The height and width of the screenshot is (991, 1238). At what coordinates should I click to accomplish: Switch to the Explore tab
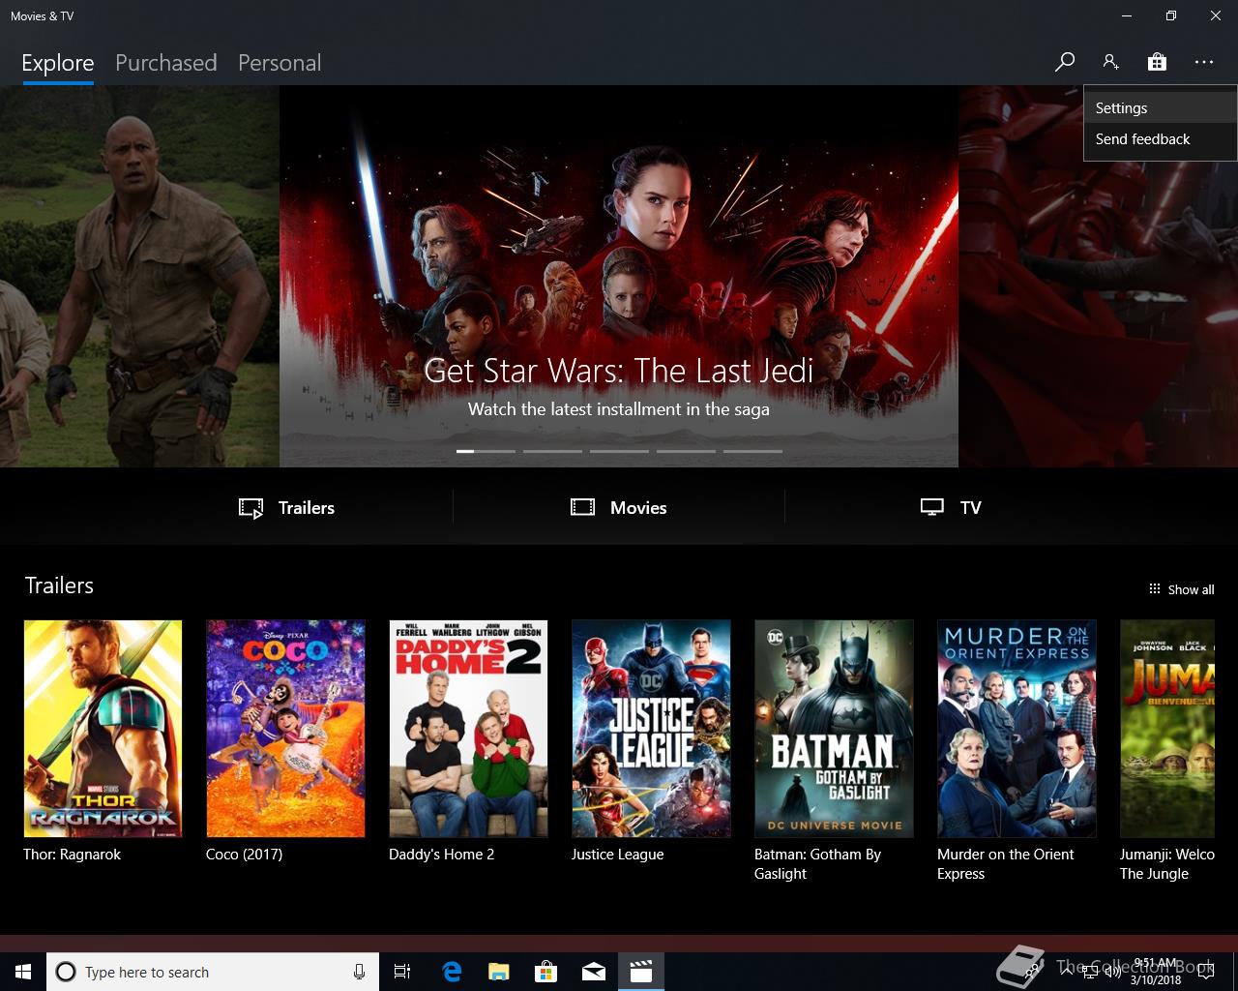tap(58, 63)
